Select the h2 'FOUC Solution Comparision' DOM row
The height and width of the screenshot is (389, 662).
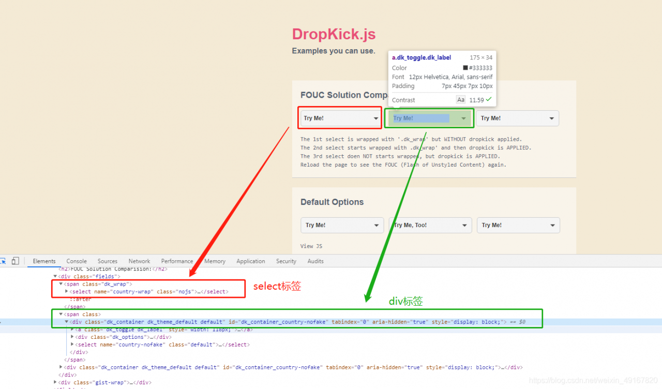113,269
